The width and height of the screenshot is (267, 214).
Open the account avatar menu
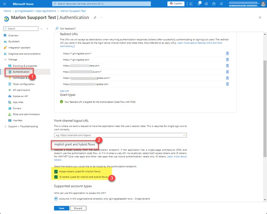[263, 4]
